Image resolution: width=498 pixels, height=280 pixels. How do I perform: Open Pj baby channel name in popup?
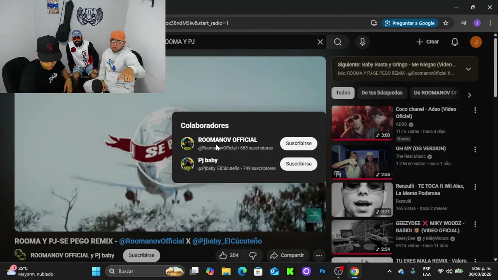[x=208, y=160]
